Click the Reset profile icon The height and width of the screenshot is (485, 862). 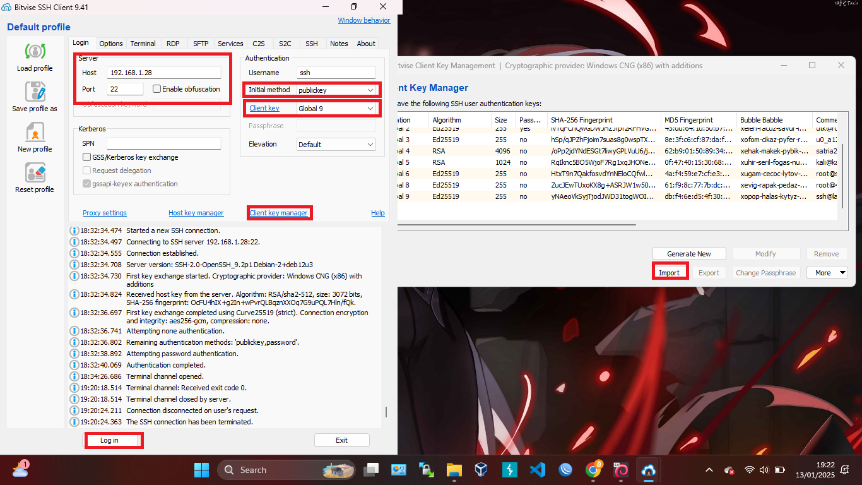(35, 173)
